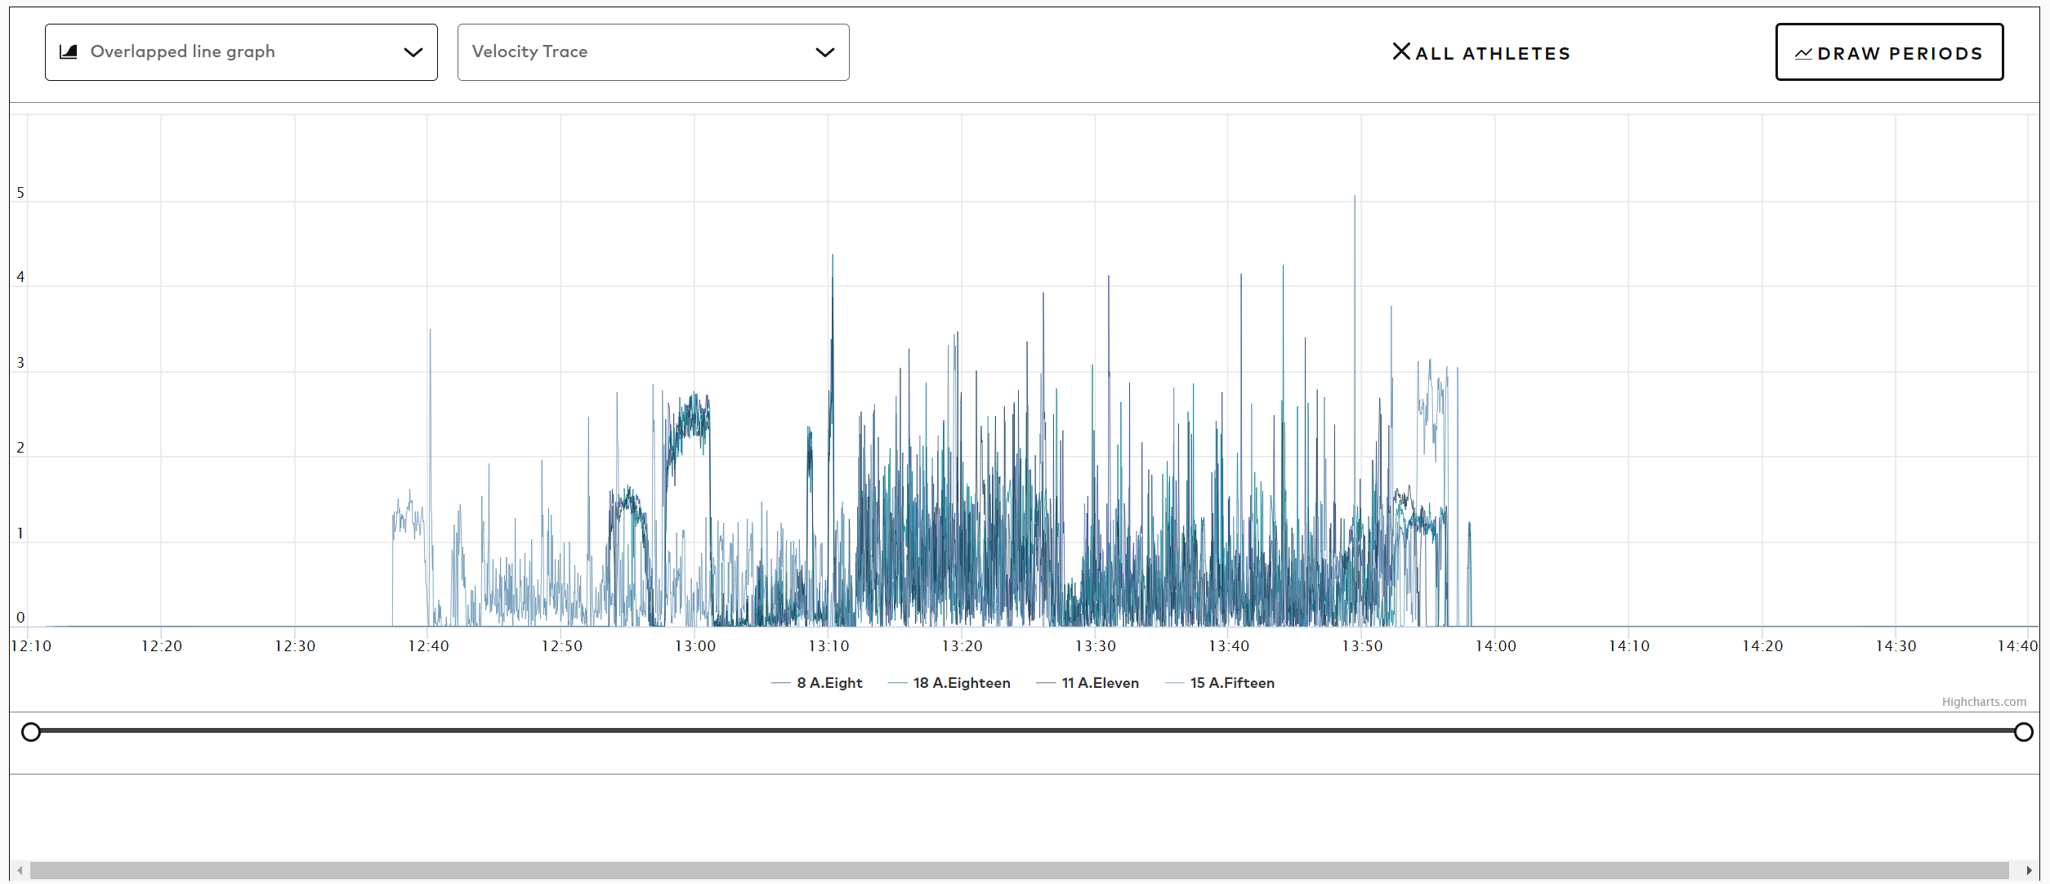Open the Highcharts.com link

pyautogui.click(x=1984, y=701)
